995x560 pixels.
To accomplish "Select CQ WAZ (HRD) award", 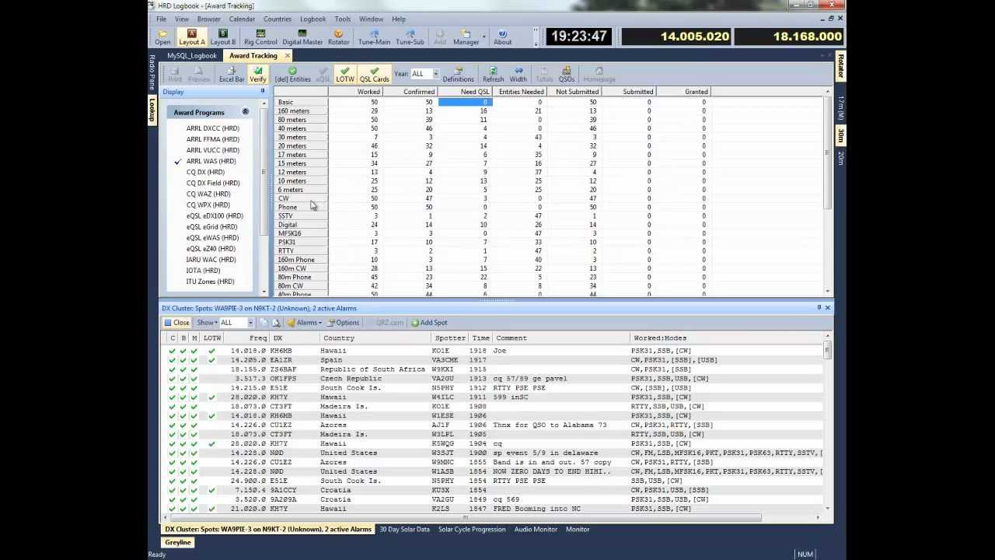I will [208, 194].
